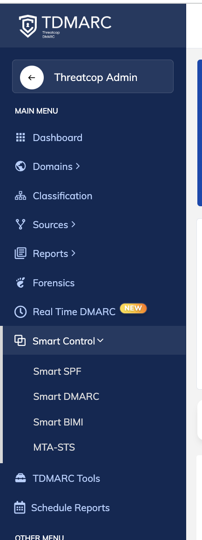Click the TDMARC shield logo

click(28, 26)
